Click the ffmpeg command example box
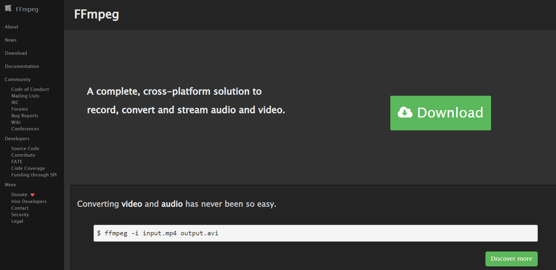Image resolution: width=556 pixels, height=270 pixels. pyautogui.click(x=315, y=233)
